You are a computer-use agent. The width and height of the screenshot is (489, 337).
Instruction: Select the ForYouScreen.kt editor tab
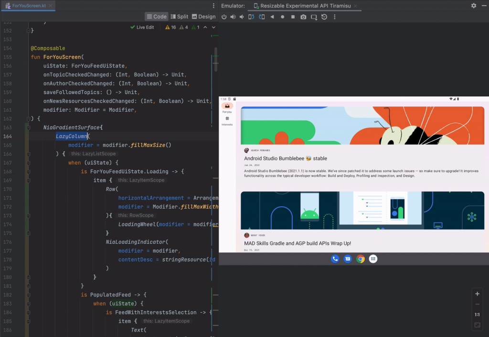coord(29,6)
